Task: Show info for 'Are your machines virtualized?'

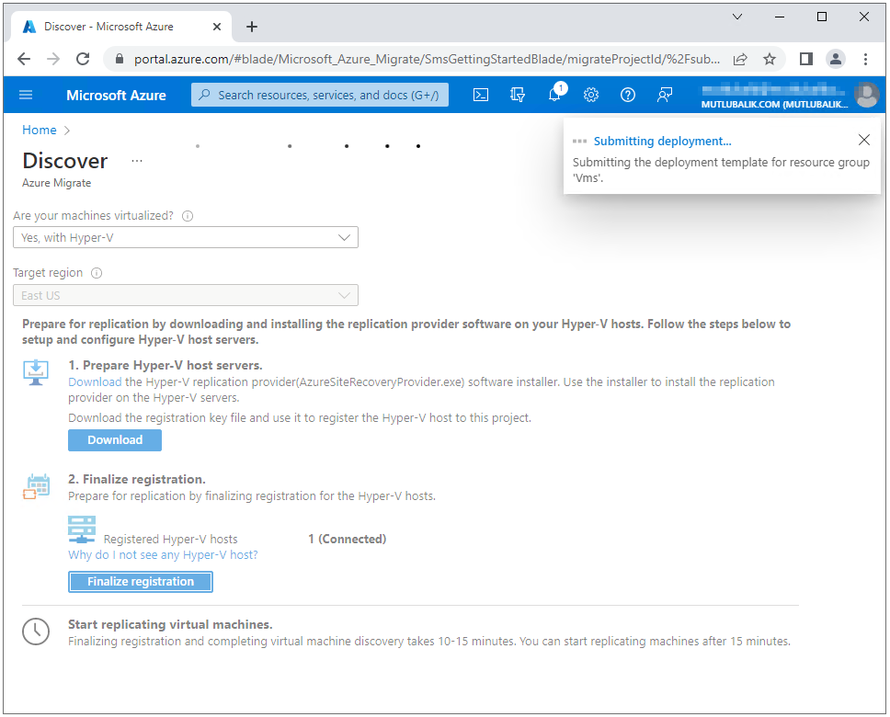Action: coord(188,216)
